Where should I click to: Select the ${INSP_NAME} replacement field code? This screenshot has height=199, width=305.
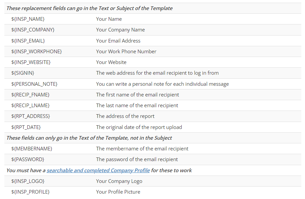tap(28, 19)
